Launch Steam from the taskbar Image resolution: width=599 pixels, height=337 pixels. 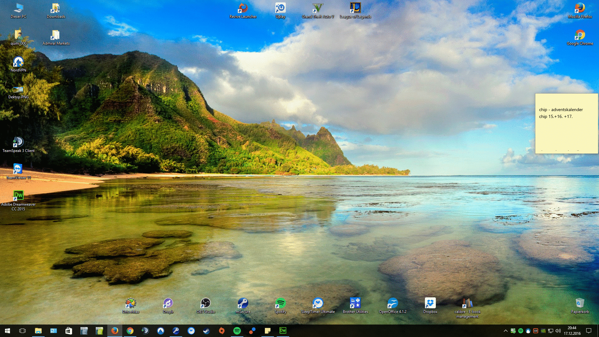pos(206,331)
